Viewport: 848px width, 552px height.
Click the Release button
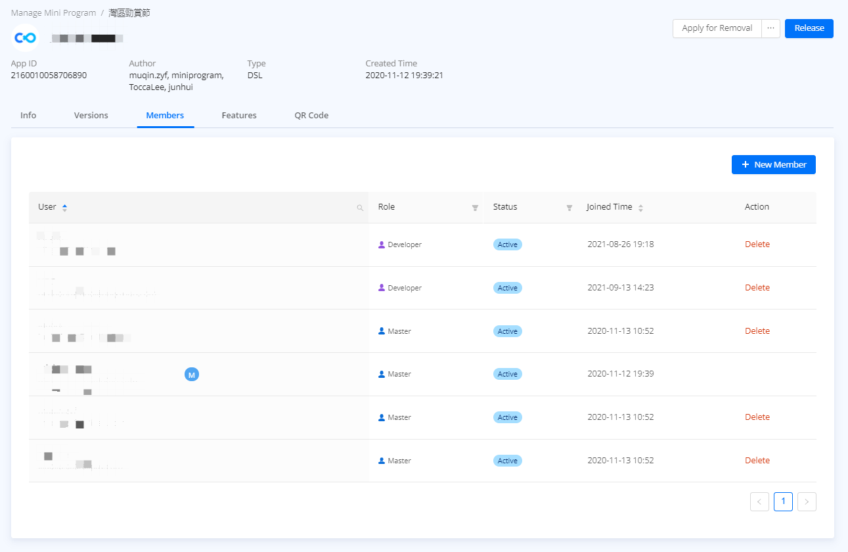[x=809, y=28]
